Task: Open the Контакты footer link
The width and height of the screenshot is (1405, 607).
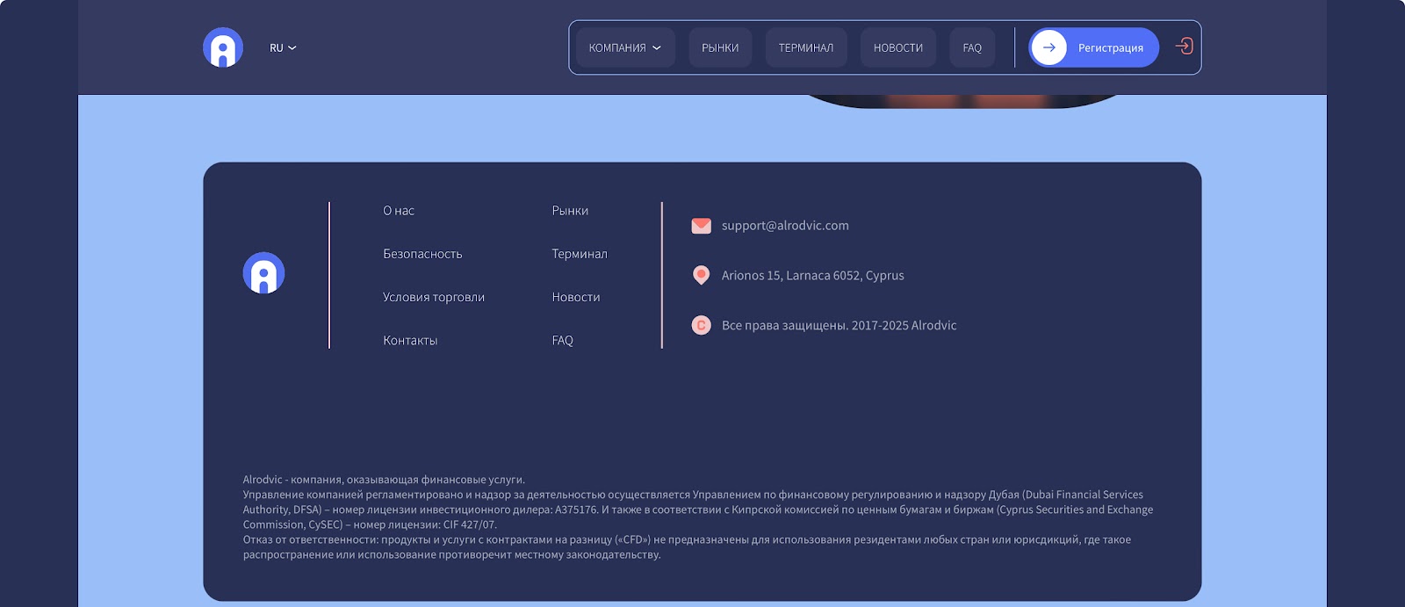Action: click(410, 341)
